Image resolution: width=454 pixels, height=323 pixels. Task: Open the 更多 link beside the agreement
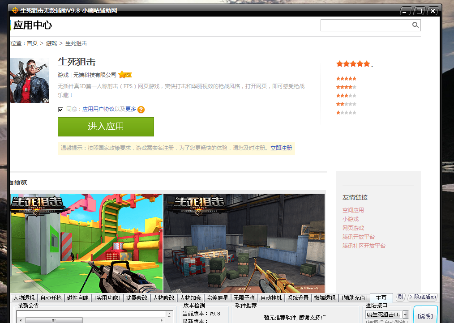(x=131, y=109)
